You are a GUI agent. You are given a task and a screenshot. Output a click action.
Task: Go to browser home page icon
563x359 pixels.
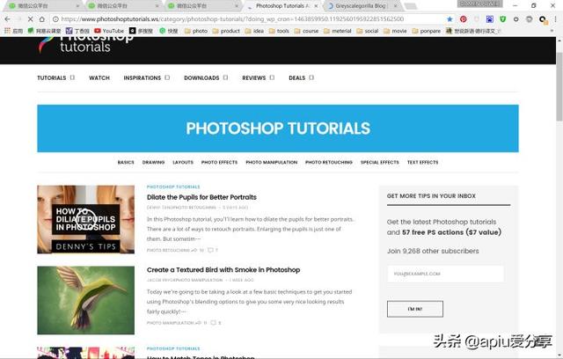pos(42,19)
